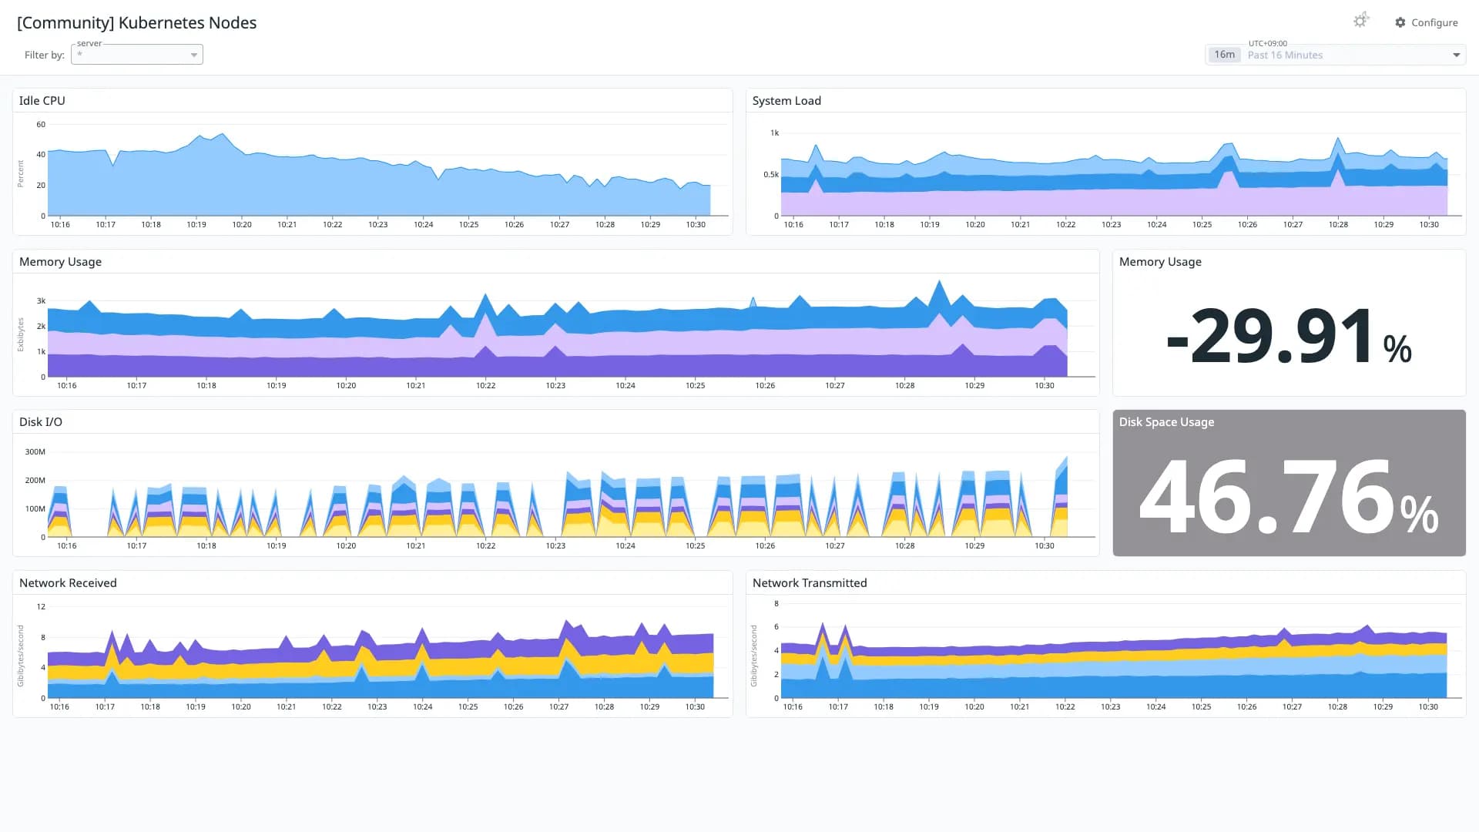1479x832 pixels.
Task: Click the Filter by label
Action: [x=45, y=55]
